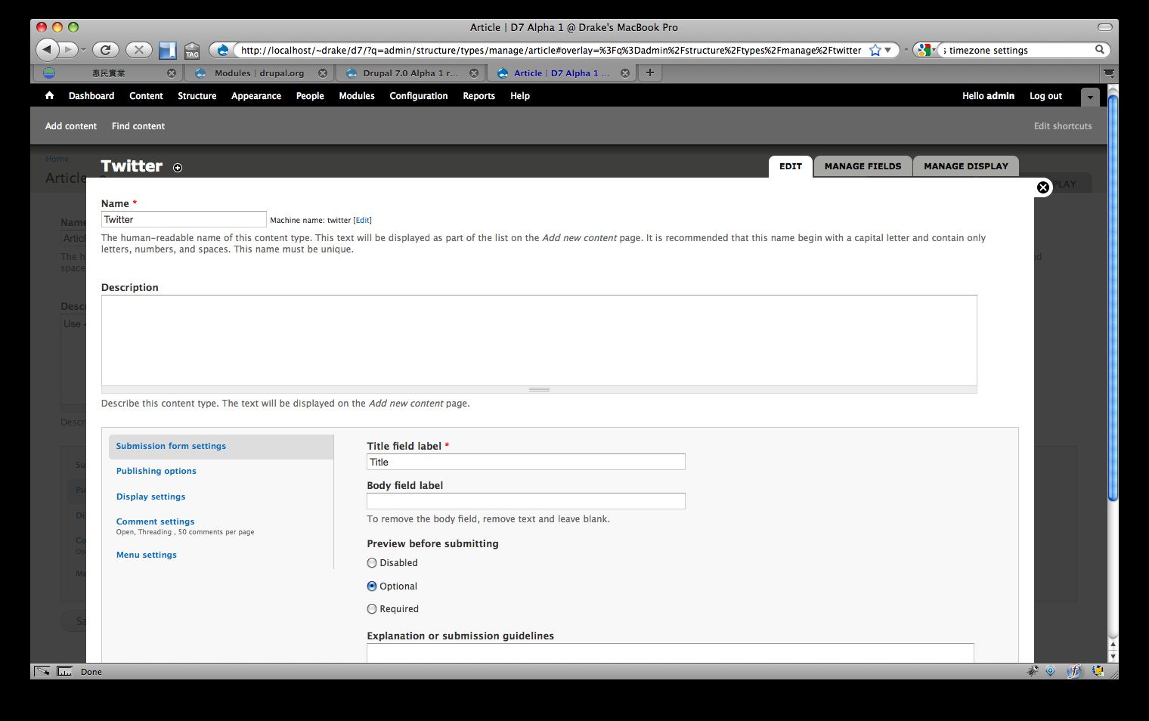The image size is (1149, 721).
Task: Open the Configuration admin menu
Action: point(419,96)
